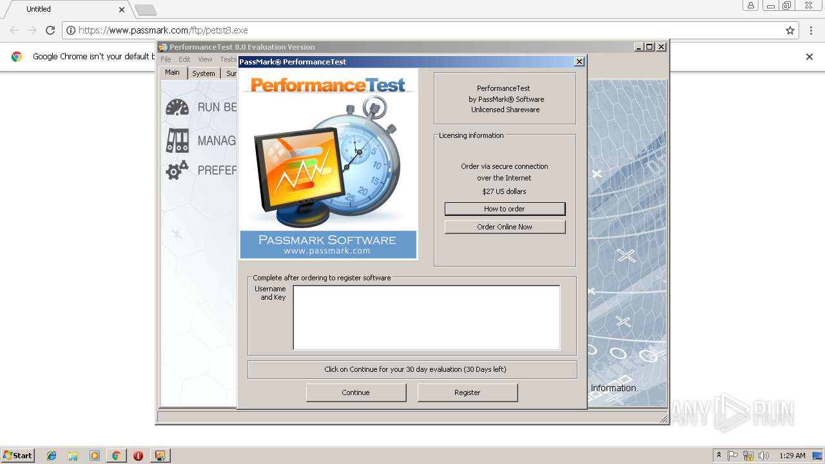Image resolution: width=825 pixels, height=464 pixels.
Task: Click the Manage binders icon
Action: coord(177,140)
